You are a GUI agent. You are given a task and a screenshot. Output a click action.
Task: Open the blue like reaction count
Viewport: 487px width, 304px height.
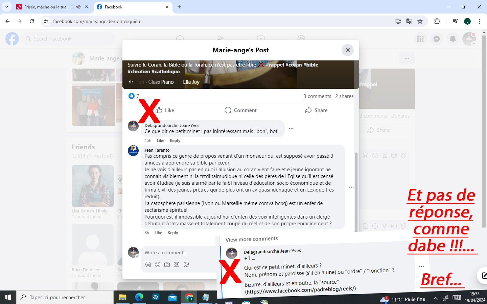coord(134,96)
